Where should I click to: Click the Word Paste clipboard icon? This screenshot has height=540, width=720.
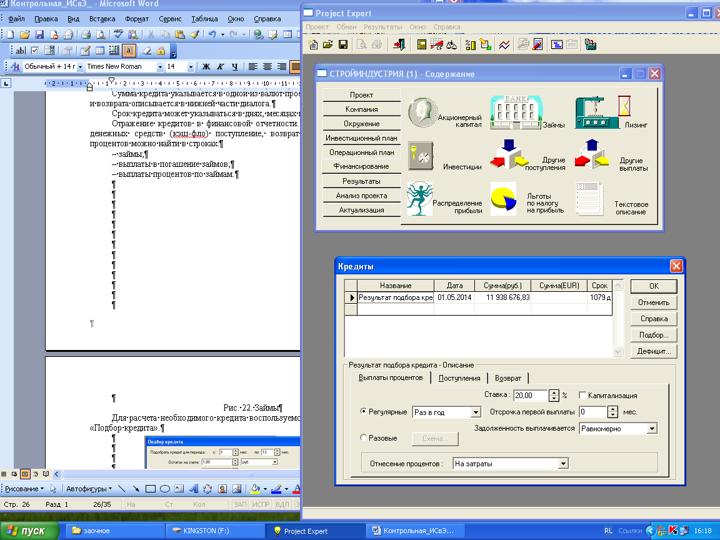pyautogui.click(x=180, y=34)
